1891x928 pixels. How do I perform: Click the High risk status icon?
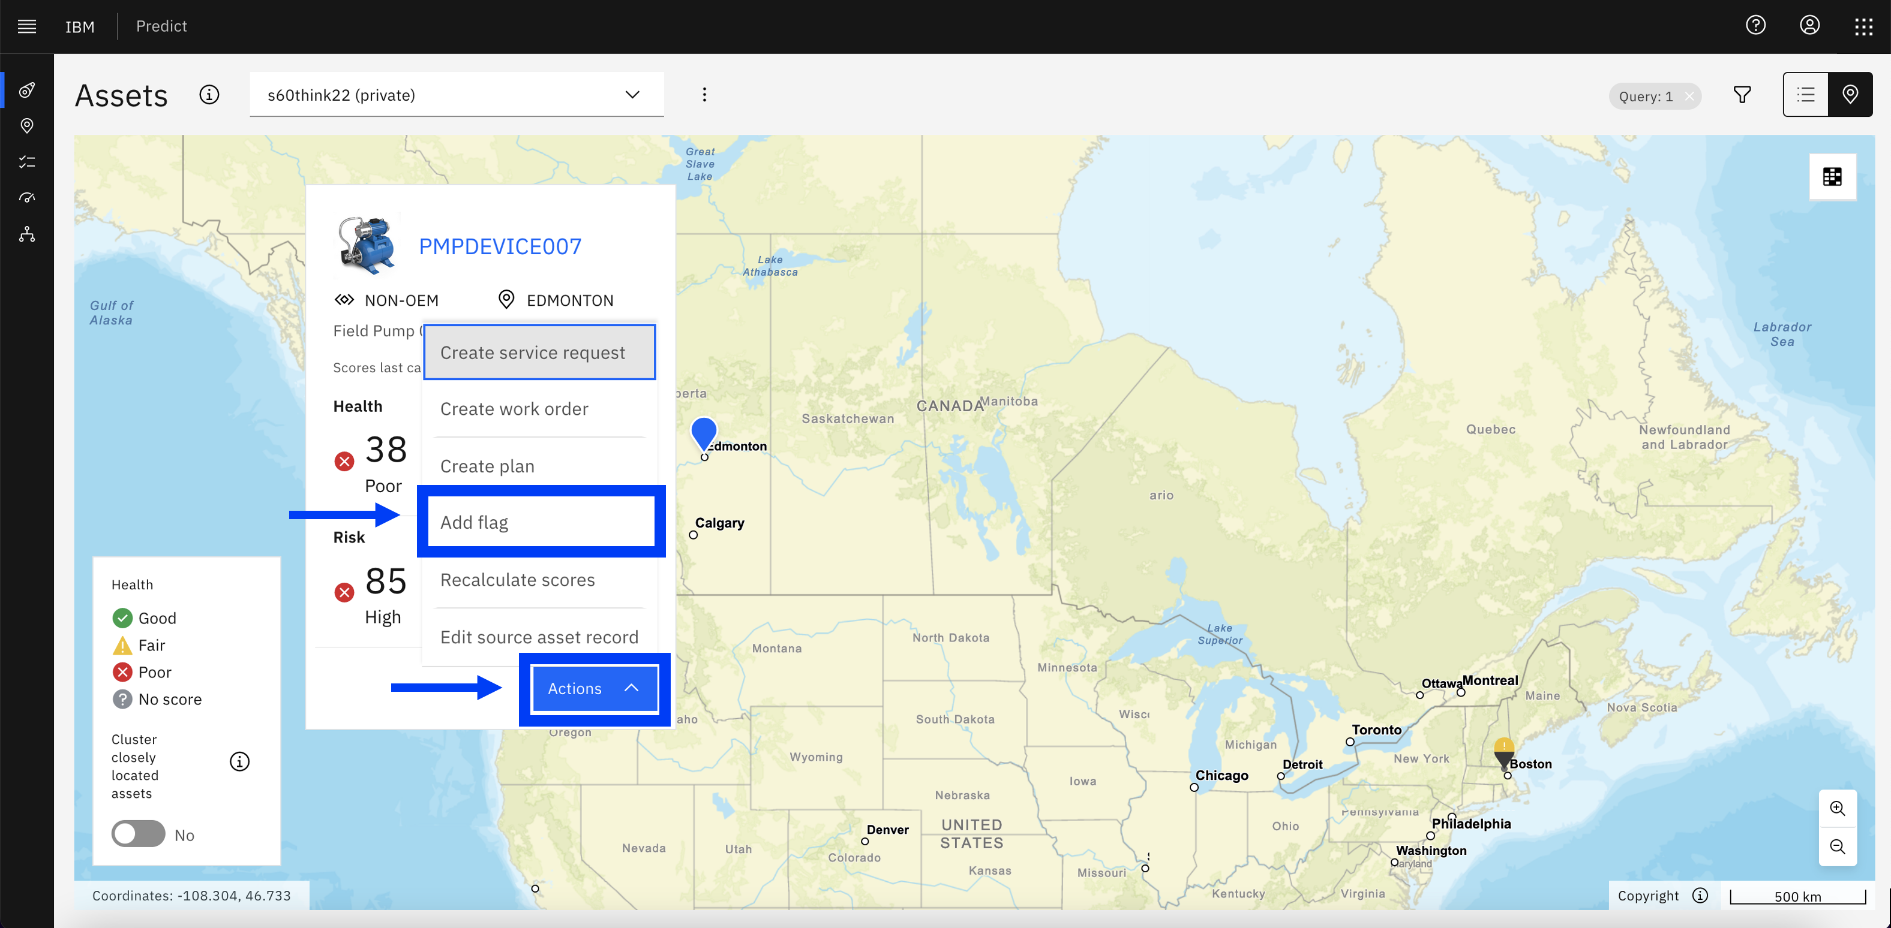[344, 592]
